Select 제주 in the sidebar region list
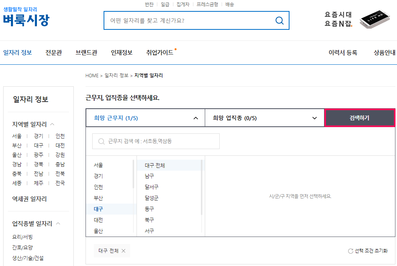397x266 pixels. click(38, 183)
